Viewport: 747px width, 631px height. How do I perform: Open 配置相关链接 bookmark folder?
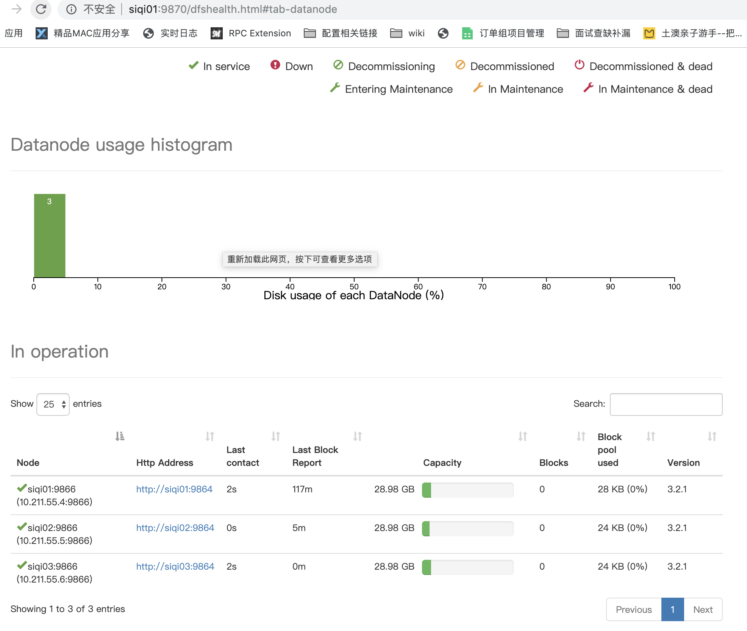[341, 33]
